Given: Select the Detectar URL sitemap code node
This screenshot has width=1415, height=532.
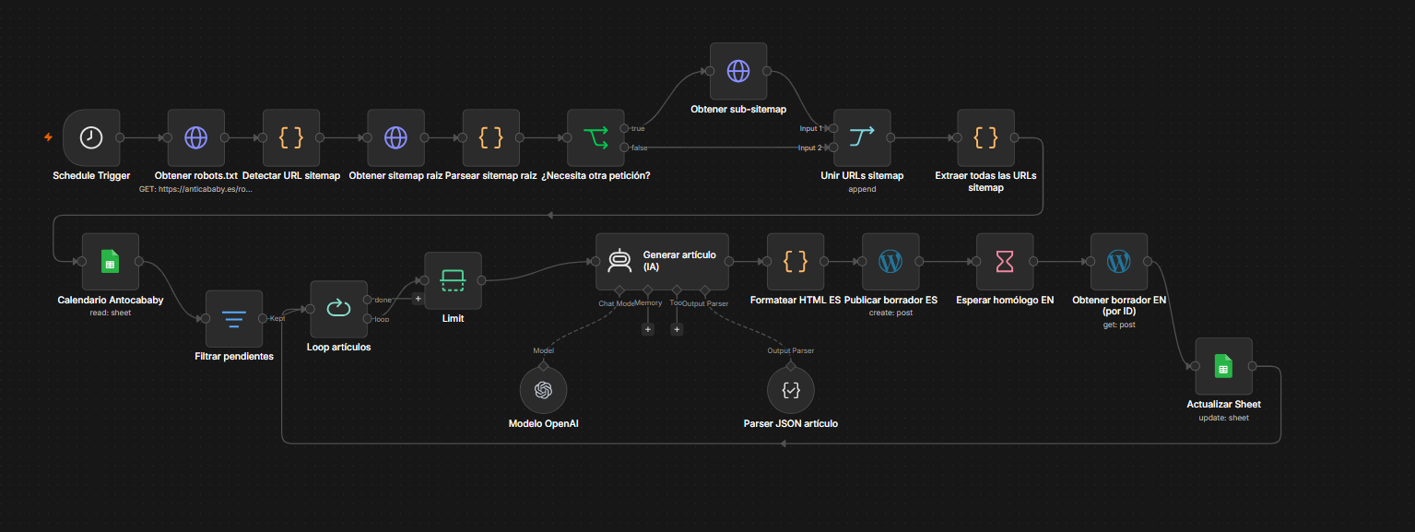Looking at the screenshot, I should coord(291,137).
